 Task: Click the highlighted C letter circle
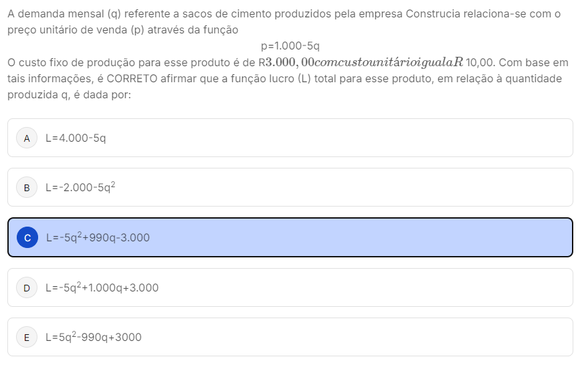pyautogui.click(x=27, y=237)
